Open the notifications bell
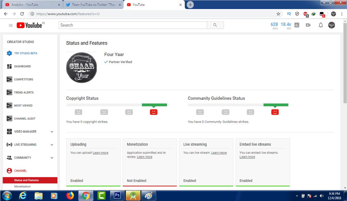Screen dimensions: 347x201 point(321,25)
